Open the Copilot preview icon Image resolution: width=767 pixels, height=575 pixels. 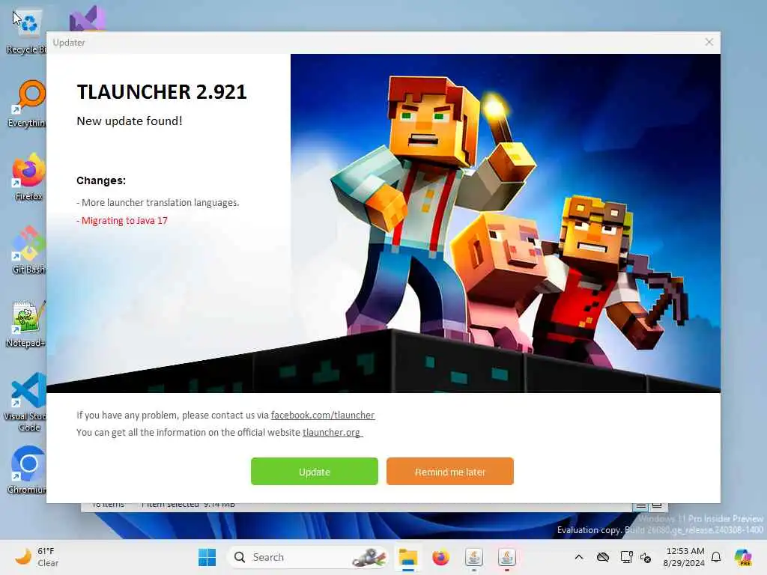(x=743, y=557)
